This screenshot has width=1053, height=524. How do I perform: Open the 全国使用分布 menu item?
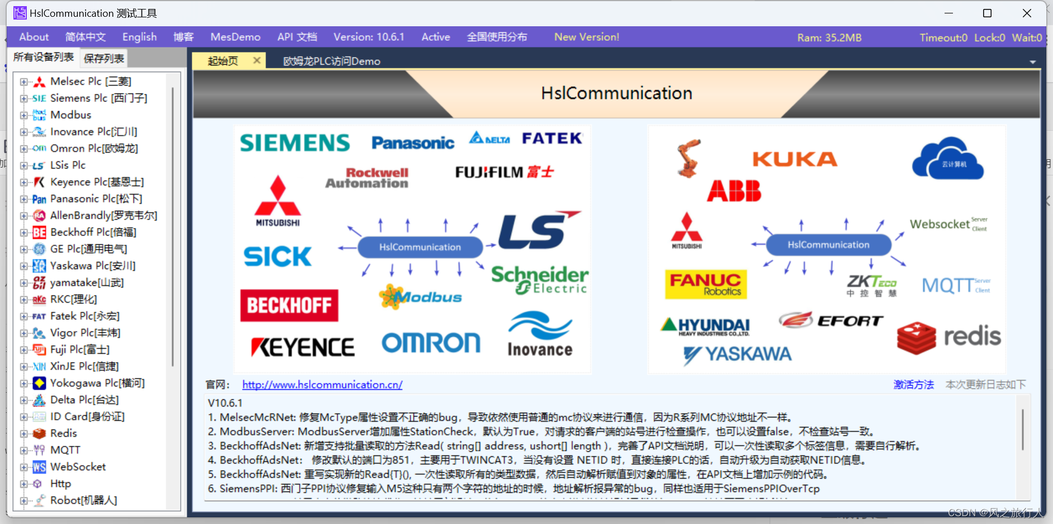(497, 37)
